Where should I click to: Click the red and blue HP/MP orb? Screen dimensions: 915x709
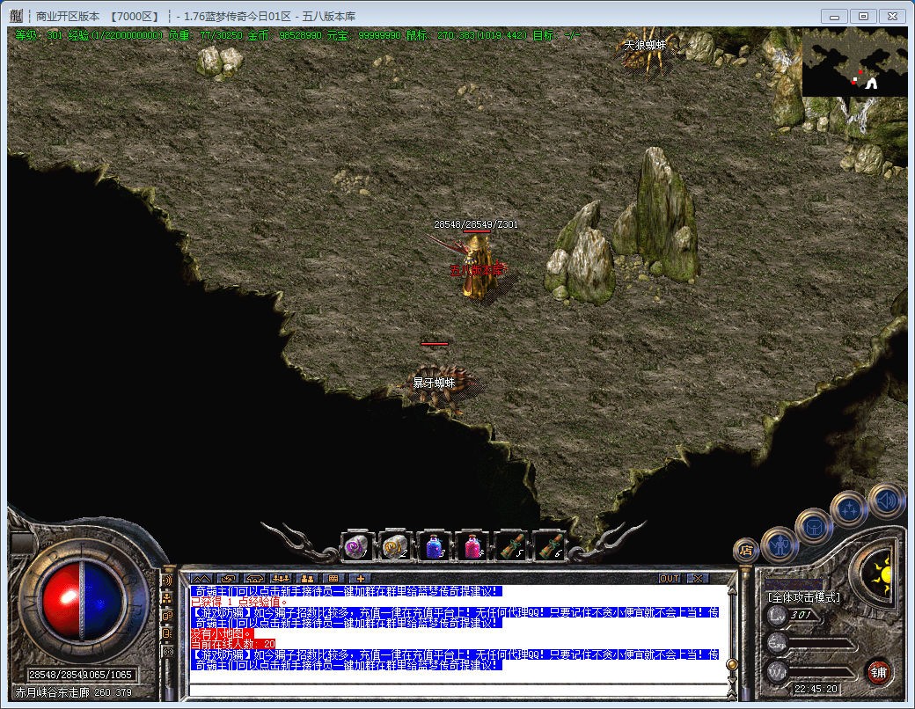click(x=84, y=600)
